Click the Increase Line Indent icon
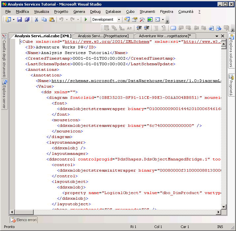236x231 pixels. click(147, 28)
